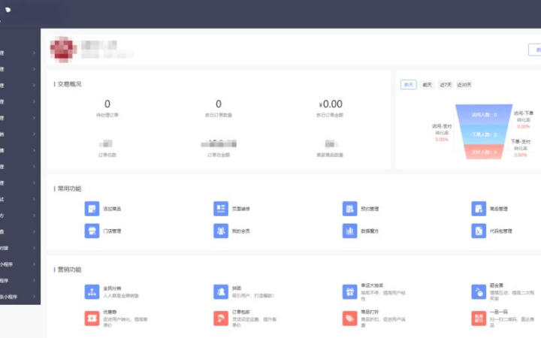Select the 昨天 date range tab
Screen dimensions: 541x338
pyautogui.click(x=409, y=84)
